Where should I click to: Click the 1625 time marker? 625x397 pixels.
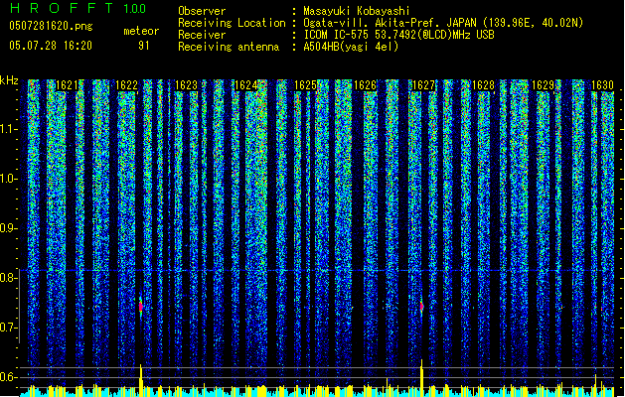[305, 85]
